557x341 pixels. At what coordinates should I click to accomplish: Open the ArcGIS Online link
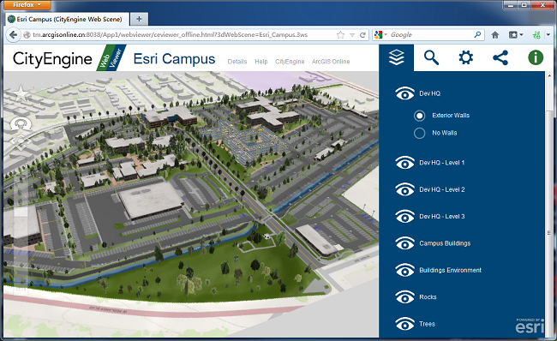tap(331, 62)
